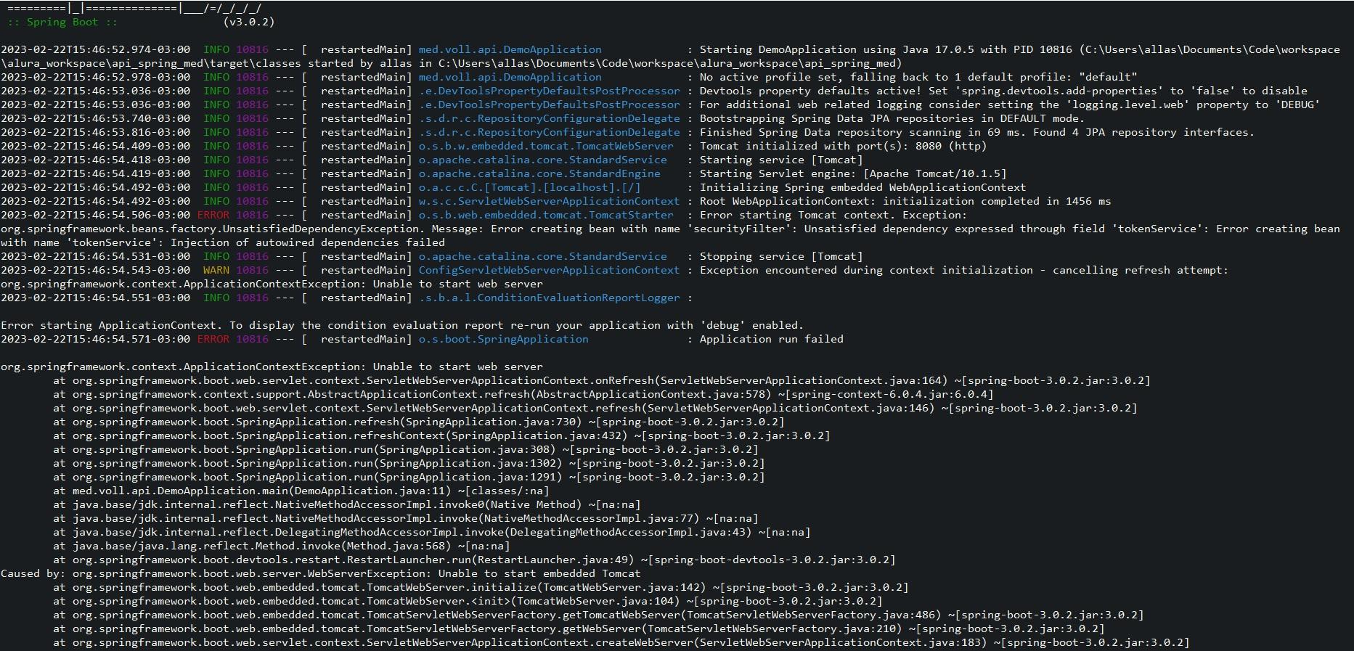
Task: Click the ':: Spring Boot ::' banner text
Action: pyautogui.click(x=62, y=22)
